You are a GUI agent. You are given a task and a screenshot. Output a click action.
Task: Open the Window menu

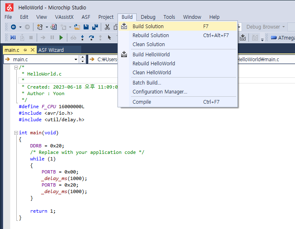(192, 17)
